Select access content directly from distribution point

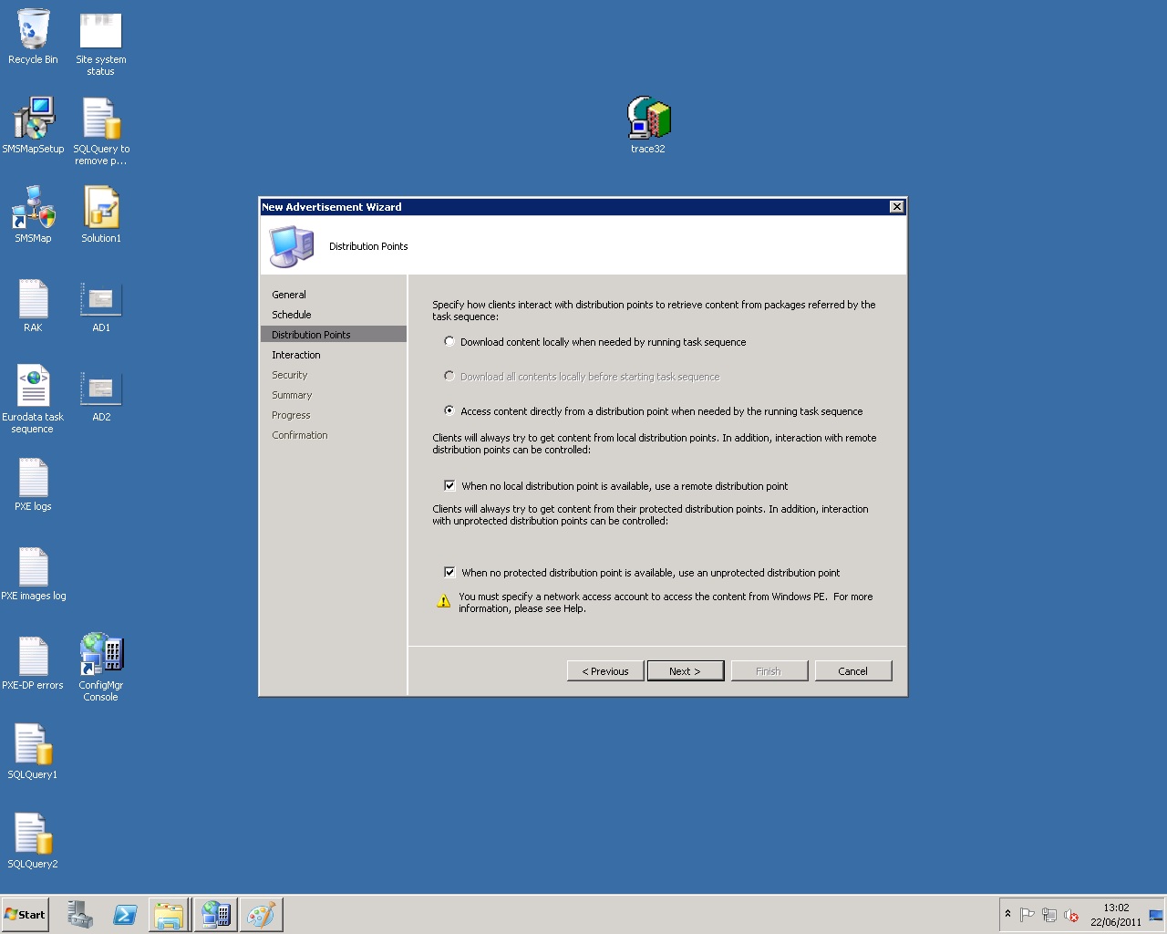(x=449, y=410)
